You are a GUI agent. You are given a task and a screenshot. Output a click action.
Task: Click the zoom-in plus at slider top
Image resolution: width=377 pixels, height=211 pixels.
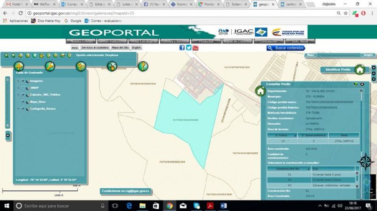[8, 80]
